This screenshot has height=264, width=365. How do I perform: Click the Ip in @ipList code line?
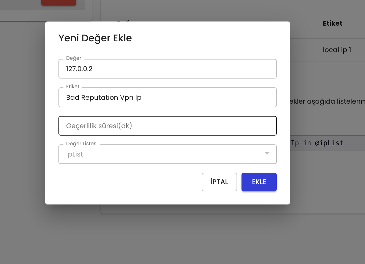317,143
